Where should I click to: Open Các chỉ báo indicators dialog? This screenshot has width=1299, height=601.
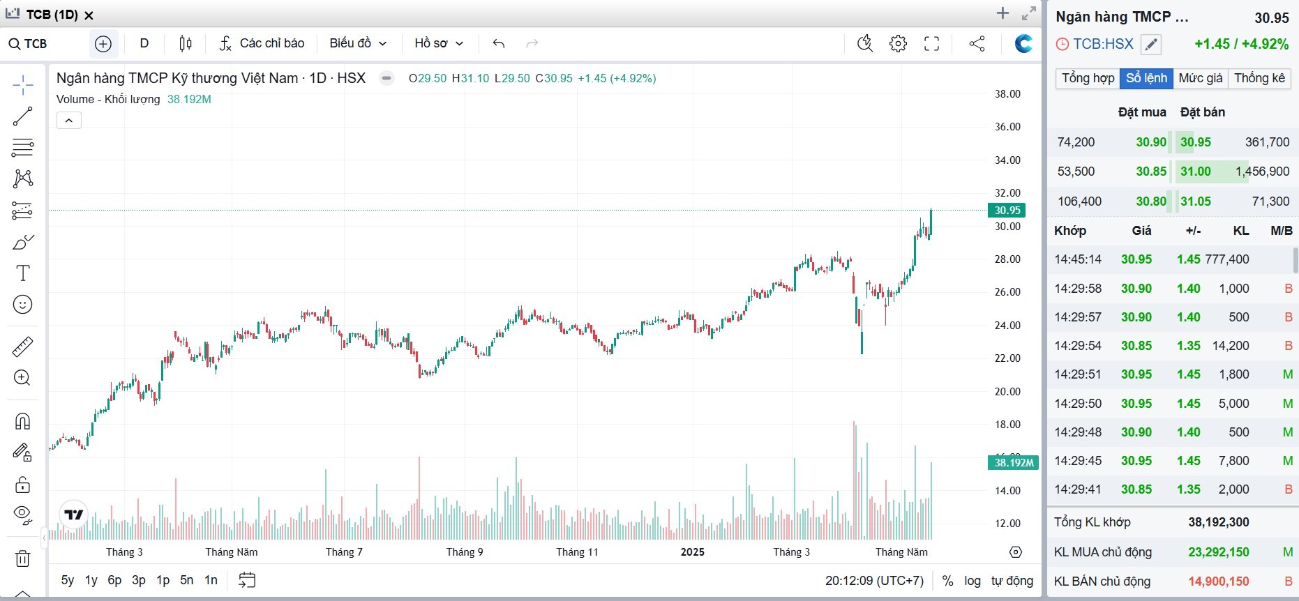(262, 43)
